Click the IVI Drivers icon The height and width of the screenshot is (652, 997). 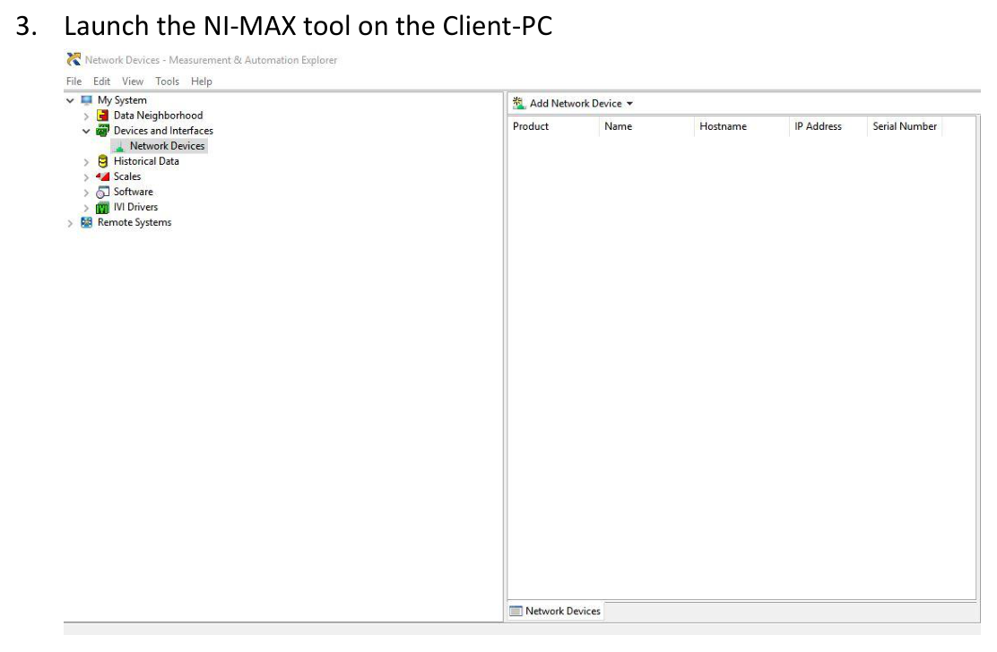click(102, 208)
